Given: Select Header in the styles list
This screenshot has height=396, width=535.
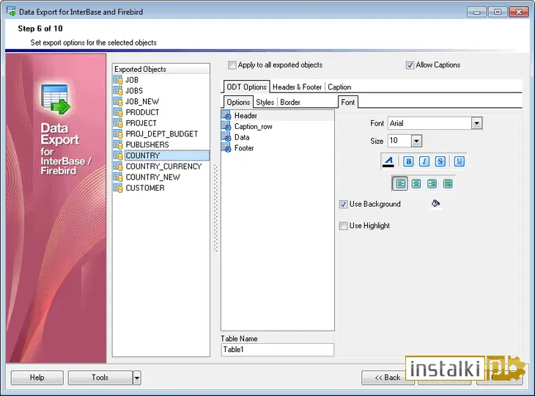Looking at the screenshot, I should pos(246,115).
